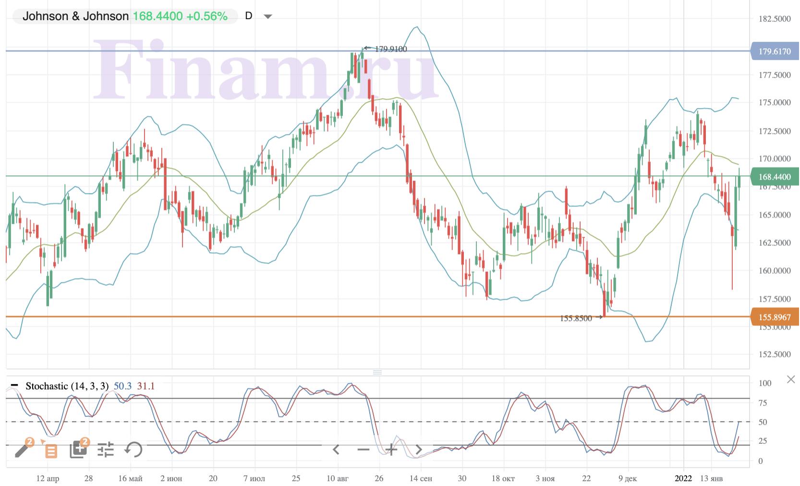Image resolution: width=800 pixels, height=486 pixels.
Task: Click the Stochastic value 50.3
Action: click(123, 386)
